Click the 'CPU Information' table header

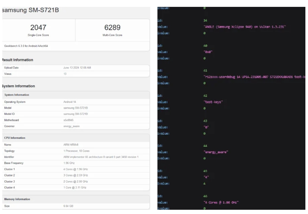pyautogui.click(x=15, y=138)
